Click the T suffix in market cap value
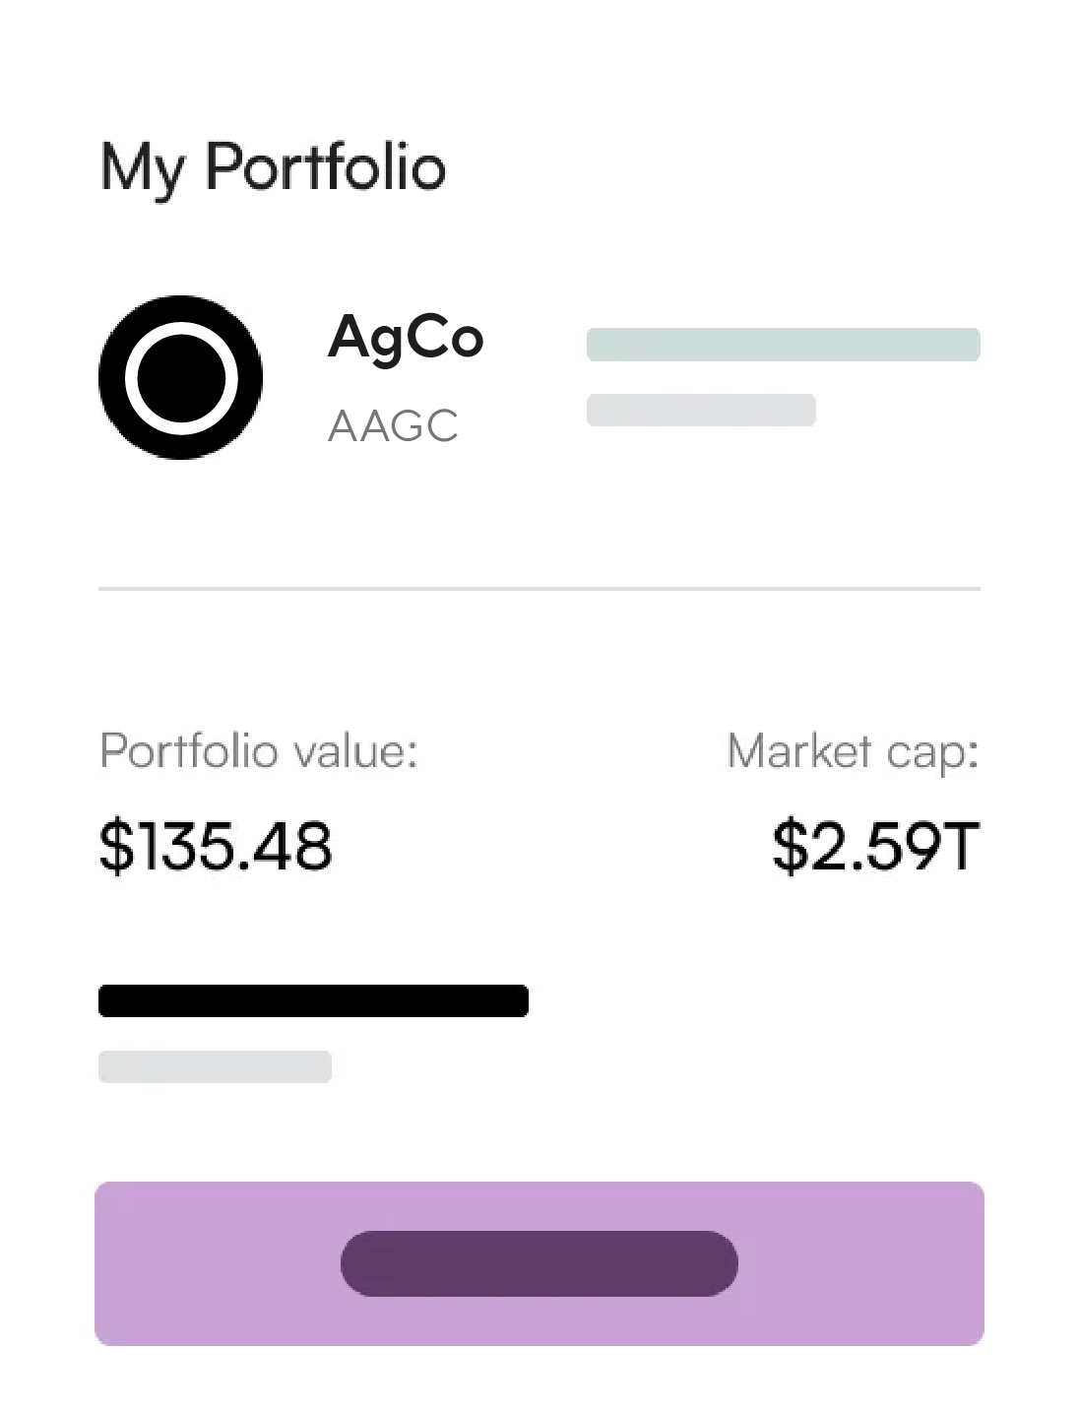This screenshot has height=1412, width=1079. tap(960, 846)
